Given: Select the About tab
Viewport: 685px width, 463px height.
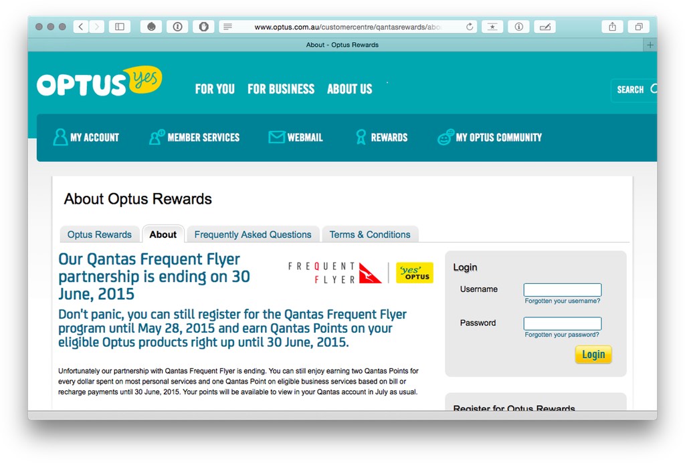Looking at the screenshot, I should tap(163, 235).
